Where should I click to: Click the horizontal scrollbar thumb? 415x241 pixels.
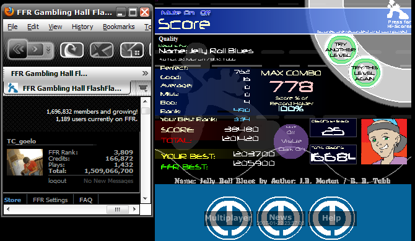[117, 209]
